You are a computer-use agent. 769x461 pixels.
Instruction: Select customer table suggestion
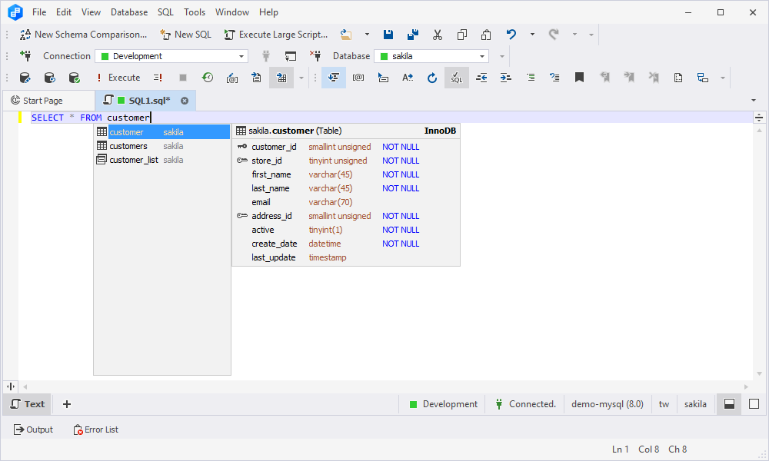point(162,132)
